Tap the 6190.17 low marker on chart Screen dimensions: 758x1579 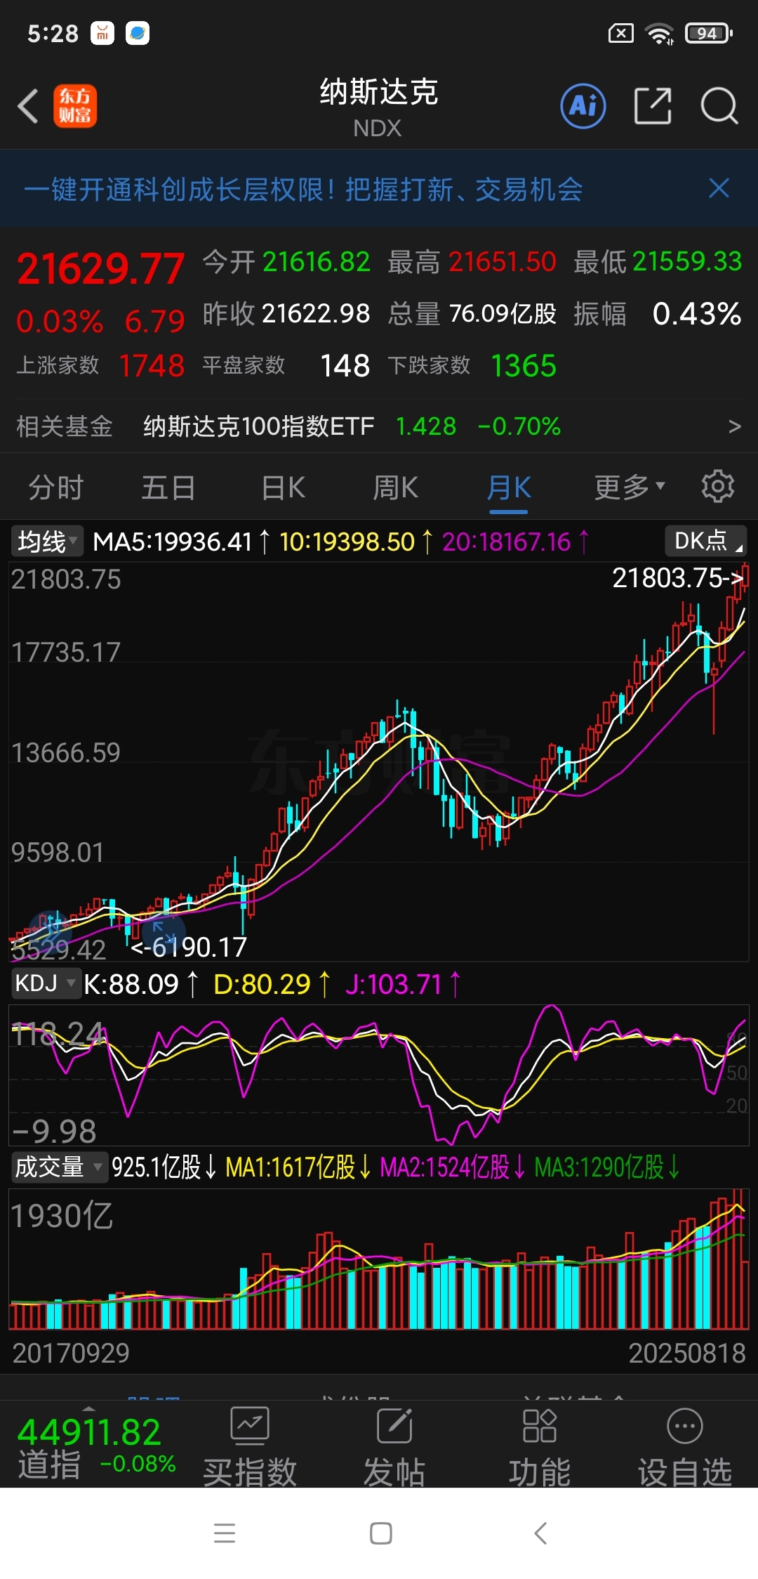[189, 947]
